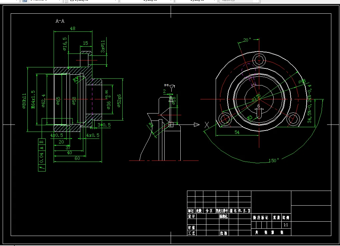Select the "年.月.日" title block cell

coord(244,211)
